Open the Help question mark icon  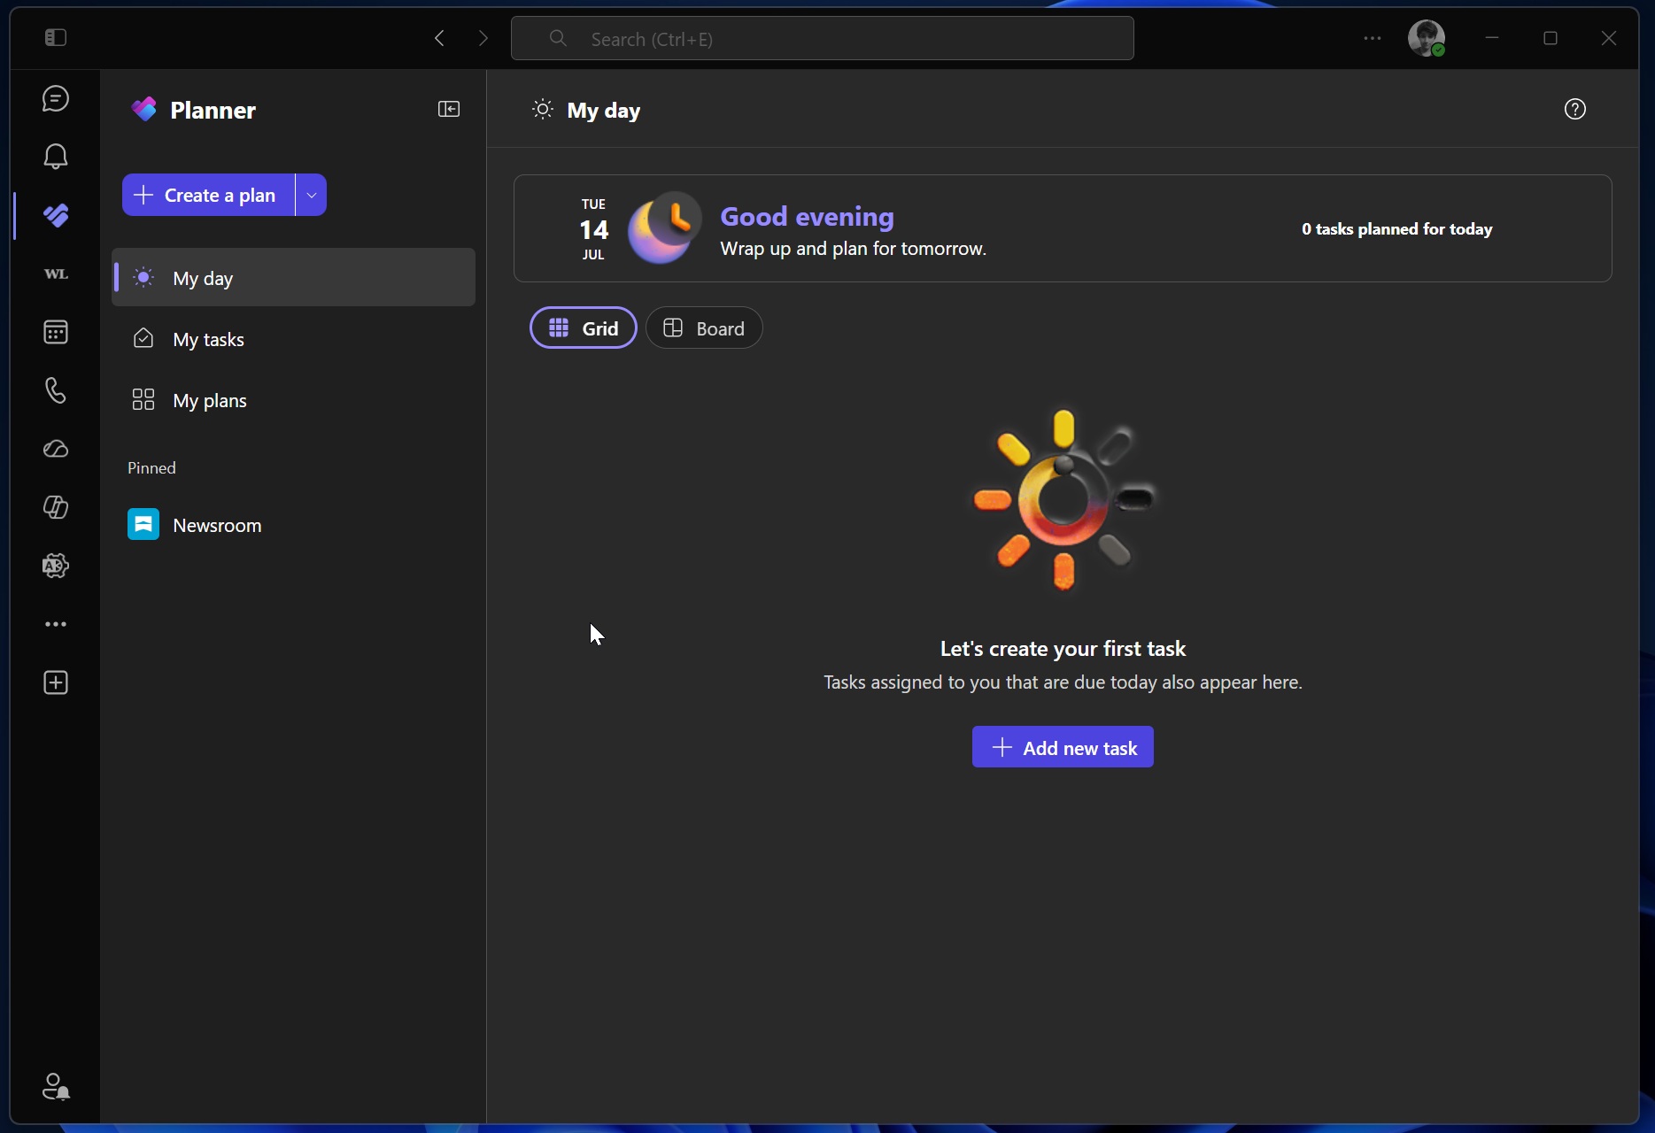point(1575,109)
